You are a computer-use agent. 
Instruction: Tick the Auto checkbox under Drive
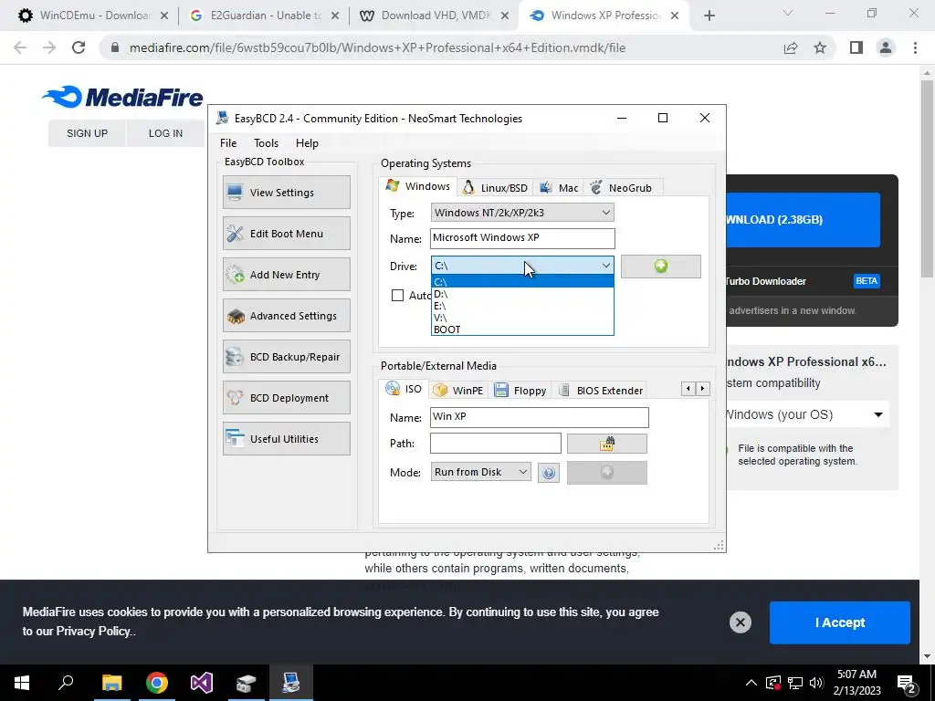click(397, 296)
